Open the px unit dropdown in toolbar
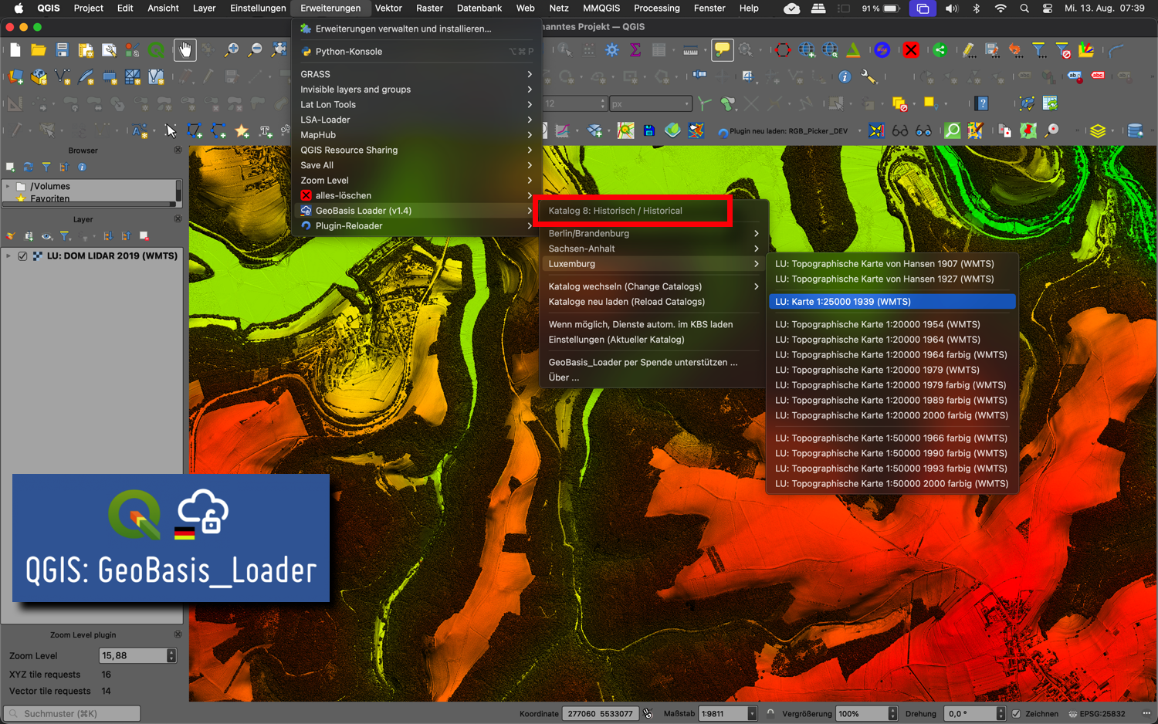 [x=651, y=103]
